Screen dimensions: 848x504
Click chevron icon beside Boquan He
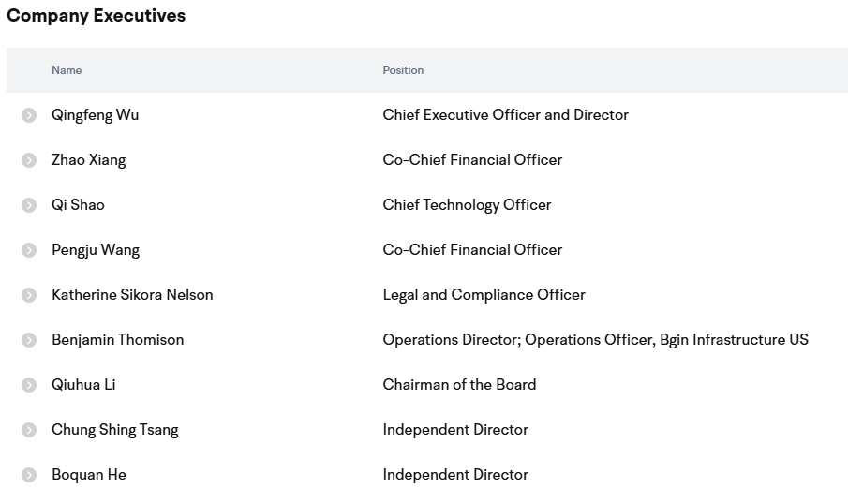29,475
